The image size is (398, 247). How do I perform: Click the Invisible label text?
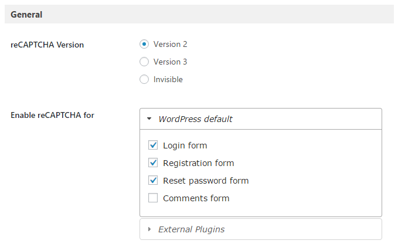coord(168,79)
